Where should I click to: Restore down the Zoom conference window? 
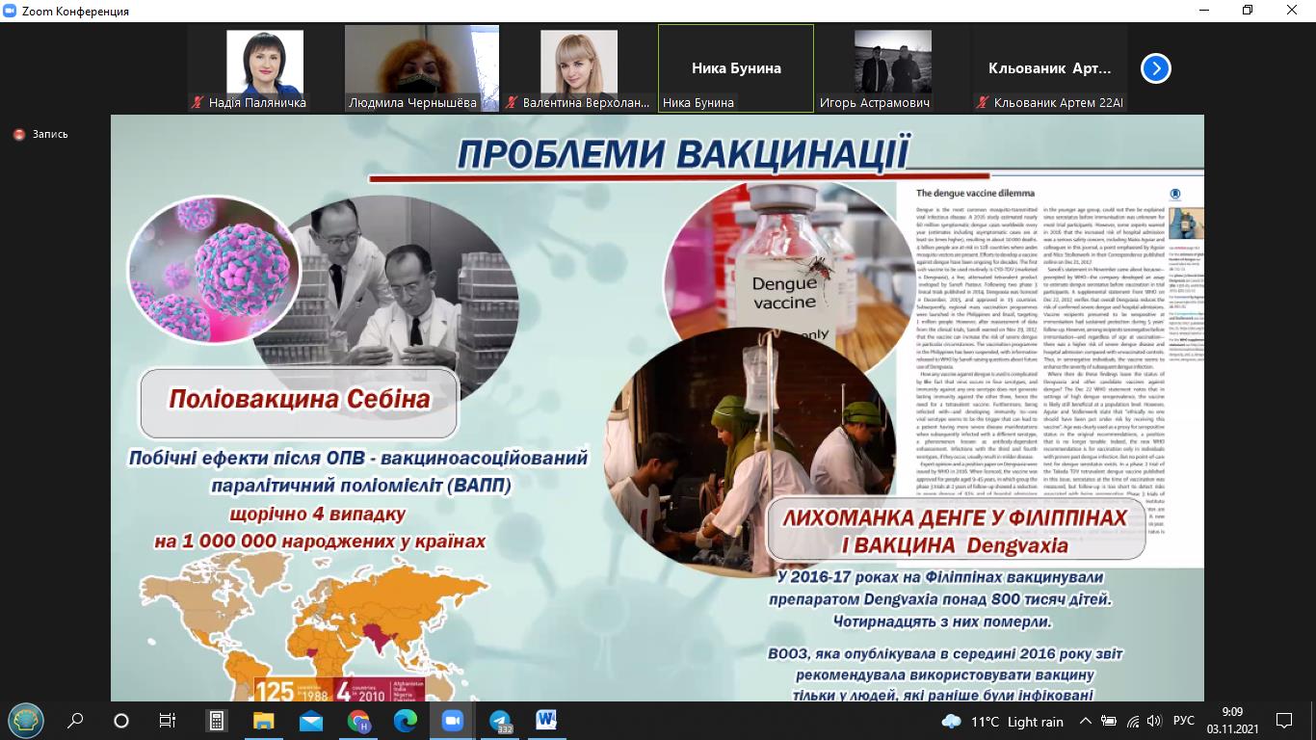pos(1249,11)
